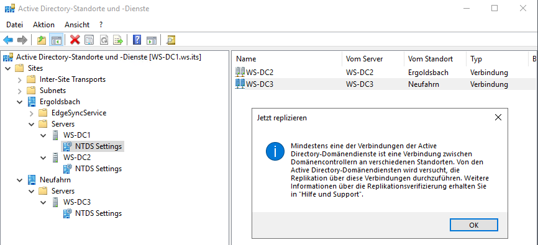Click the info icon in the dialog
The height and width of the screenshot is (245, 538).
tap(275, 151)
